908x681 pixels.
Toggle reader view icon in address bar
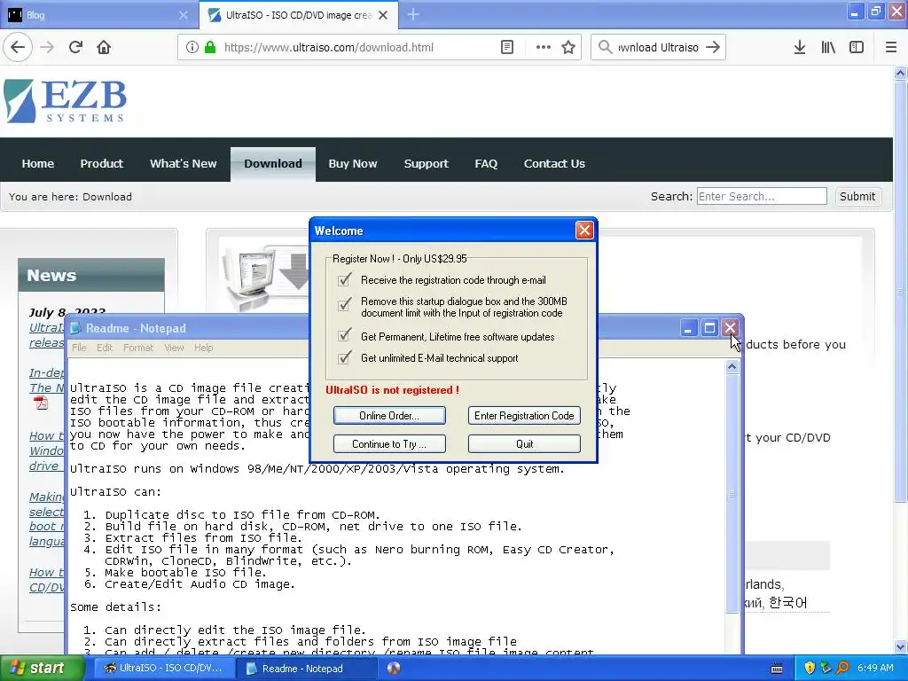507,48
